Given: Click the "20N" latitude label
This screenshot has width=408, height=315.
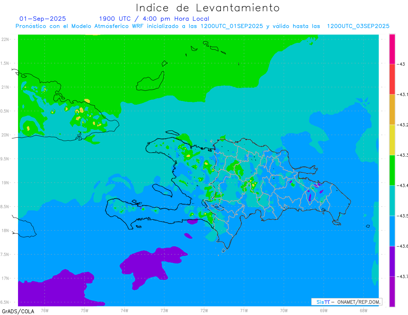Looking at the screenshot, I should pos(5,135).
